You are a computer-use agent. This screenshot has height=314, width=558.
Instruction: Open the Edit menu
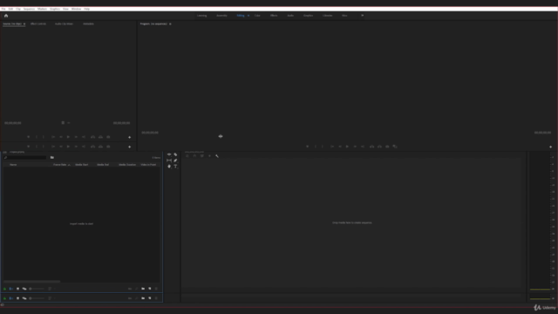pyautogui.click(x=10, y=9)
